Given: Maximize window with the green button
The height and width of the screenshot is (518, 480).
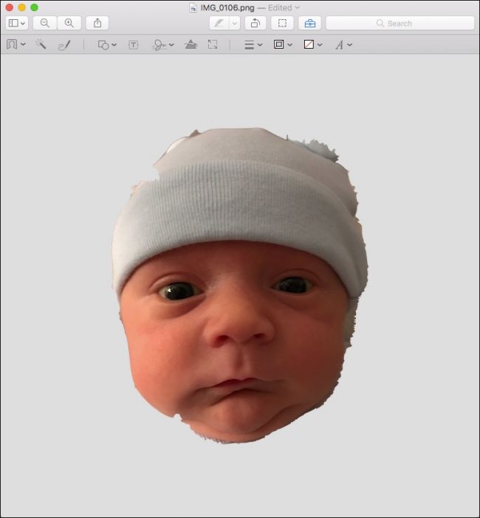Looking at the screenshot, I should (x=34, y=7).
